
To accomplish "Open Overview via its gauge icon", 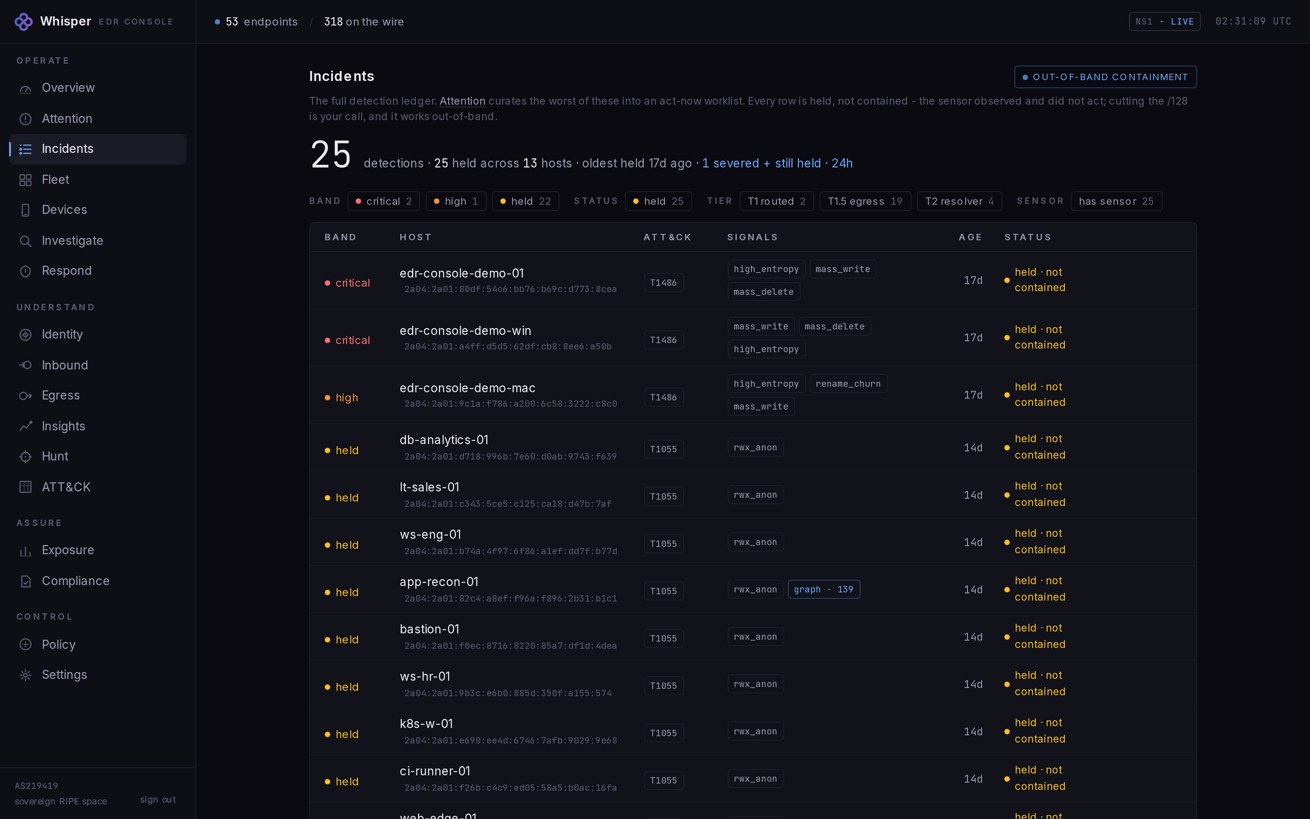I will (x=26, y=88).
